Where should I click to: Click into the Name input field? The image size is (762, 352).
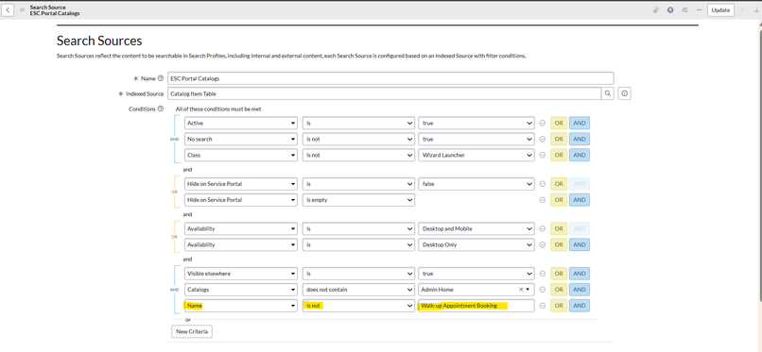pyautogui.click(x=390, y=78)
